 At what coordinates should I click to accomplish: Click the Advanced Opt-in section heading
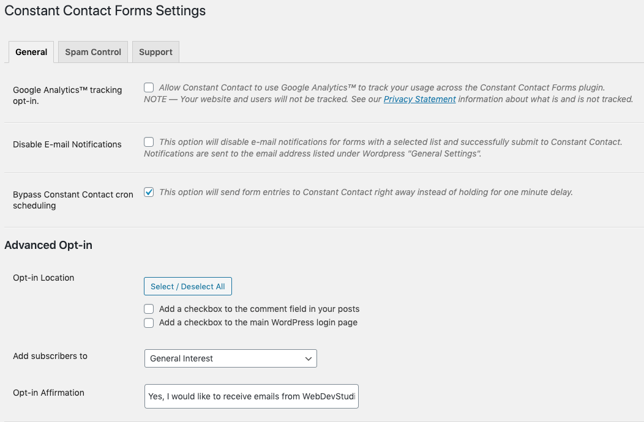48,245
